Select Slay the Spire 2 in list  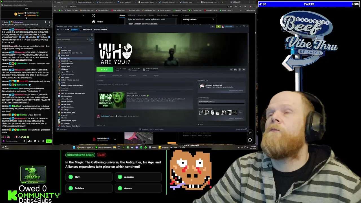65,123
